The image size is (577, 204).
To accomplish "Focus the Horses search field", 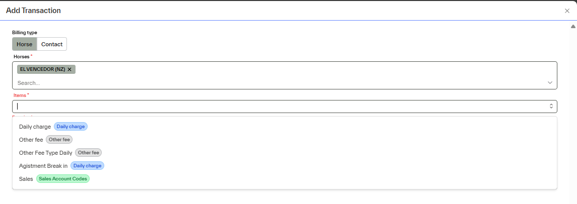I will coord(151,83).
